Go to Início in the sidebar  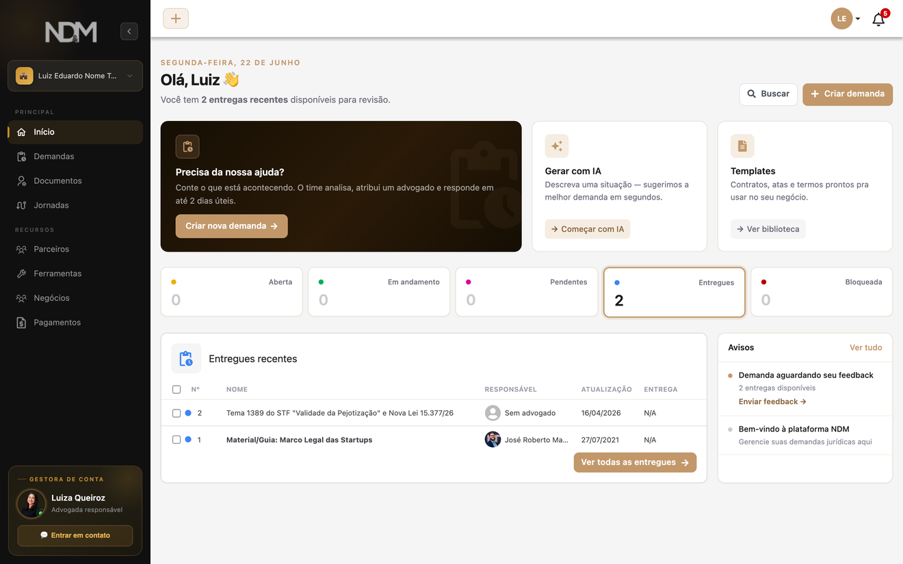tap(75, 132)
